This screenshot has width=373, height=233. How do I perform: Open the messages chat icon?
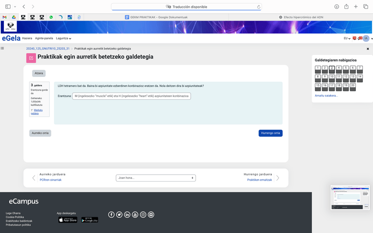[360, 38]
